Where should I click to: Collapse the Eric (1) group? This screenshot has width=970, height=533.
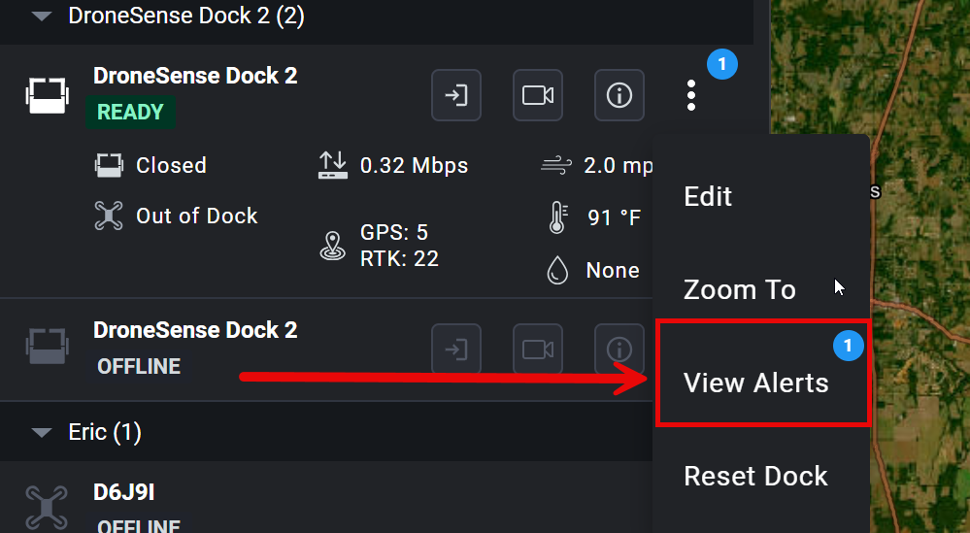click(x=42, y=432)
